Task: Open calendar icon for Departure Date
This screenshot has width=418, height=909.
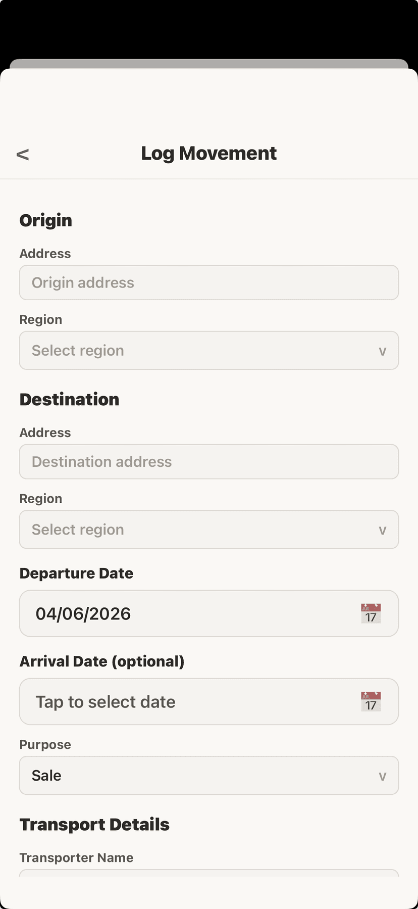Action: [371, 613]
